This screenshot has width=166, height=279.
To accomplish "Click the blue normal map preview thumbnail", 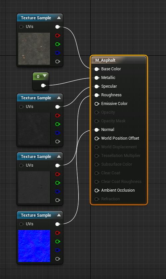I will (34, 246).
